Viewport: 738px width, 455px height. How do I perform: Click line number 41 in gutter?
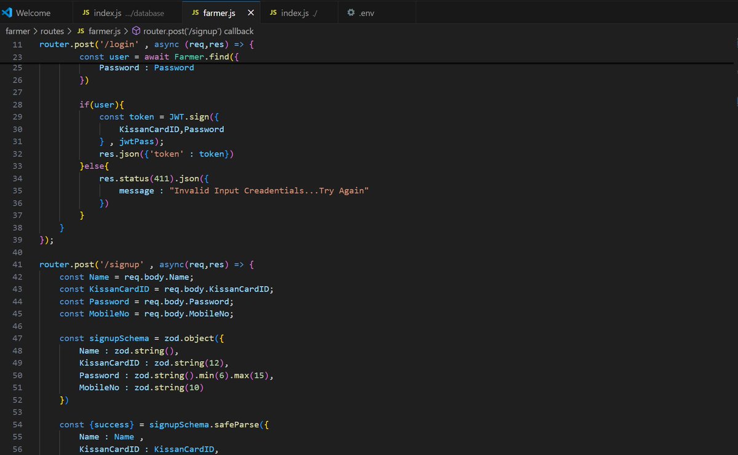tap(17, 265)
